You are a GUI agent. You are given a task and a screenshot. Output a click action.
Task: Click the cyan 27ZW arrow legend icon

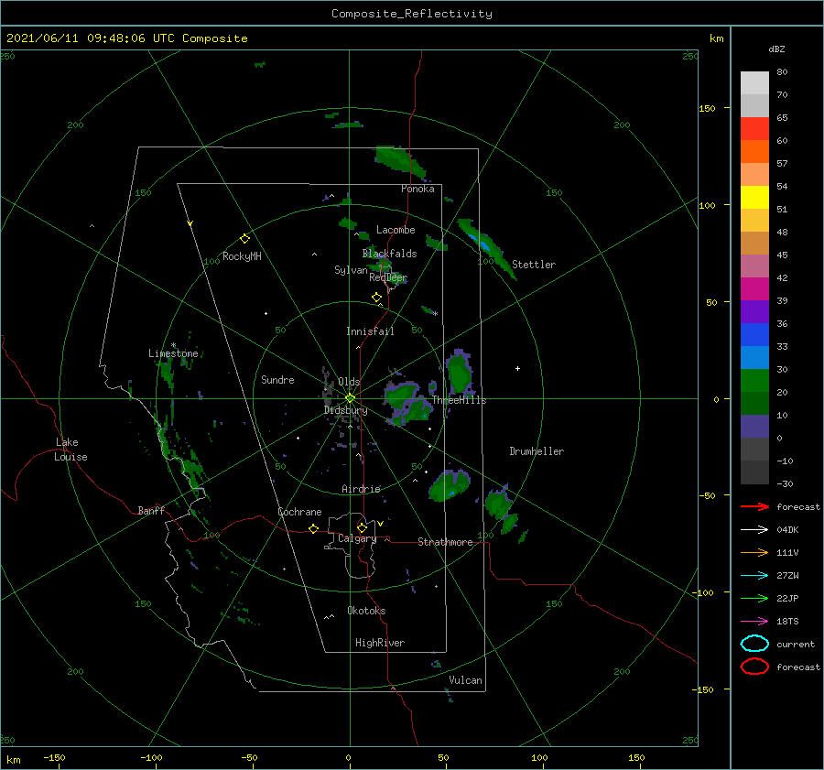pos(754,576)
